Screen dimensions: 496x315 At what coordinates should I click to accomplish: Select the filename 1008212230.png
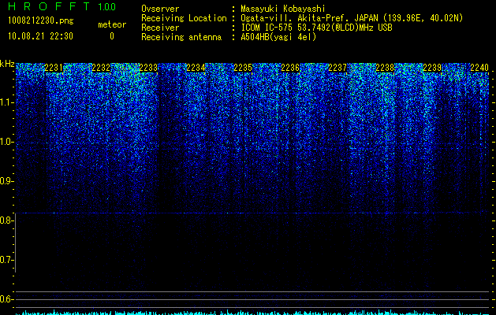pyautogui.click(x=41, y=20)
